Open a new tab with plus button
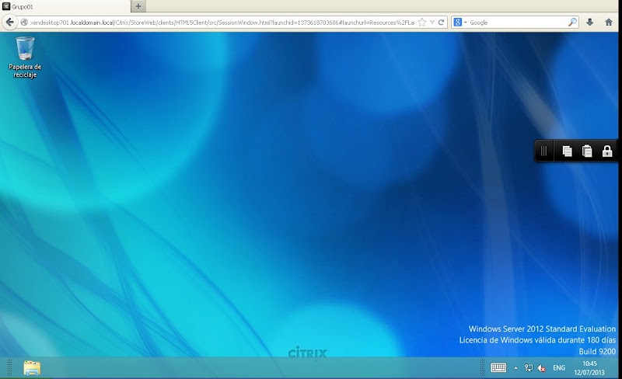Viewport: 622px width, 379px height. pyautogui.click(x=138, y=6)
